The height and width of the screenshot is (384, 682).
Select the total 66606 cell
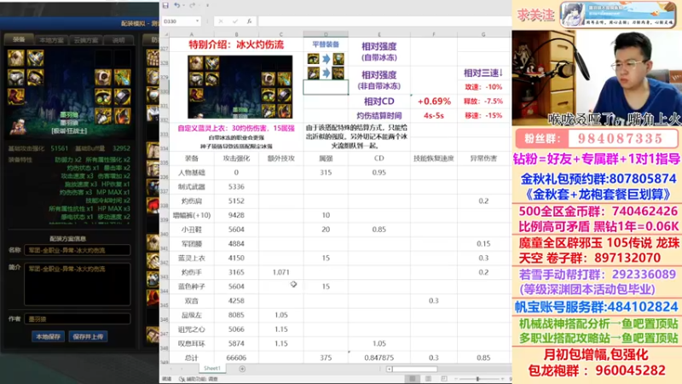236,358
